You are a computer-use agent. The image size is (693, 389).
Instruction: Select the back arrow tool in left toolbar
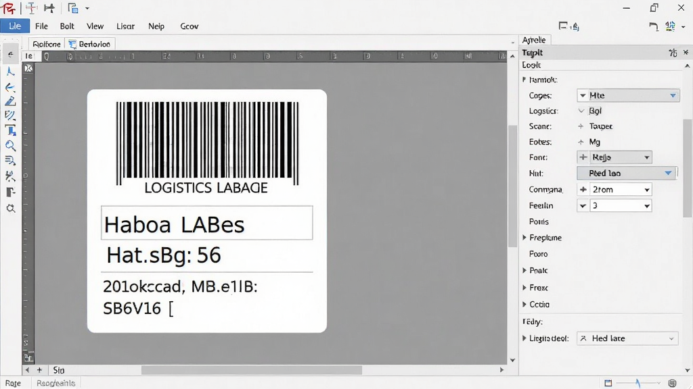(10, 55)
